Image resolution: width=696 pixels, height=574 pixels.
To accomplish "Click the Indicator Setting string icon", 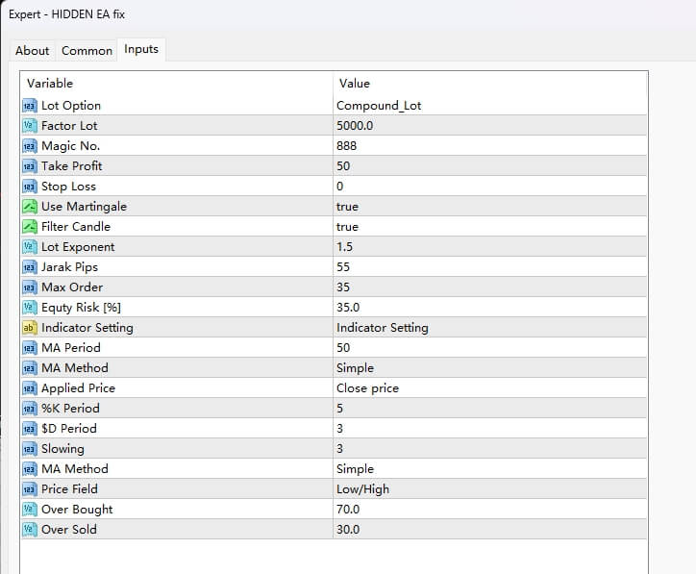I will [x=29, y=328].
